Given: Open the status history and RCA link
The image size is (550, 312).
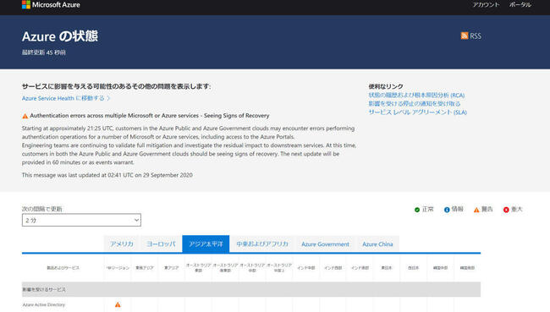Looking at the screenshot, I should [x=416, y=96].
